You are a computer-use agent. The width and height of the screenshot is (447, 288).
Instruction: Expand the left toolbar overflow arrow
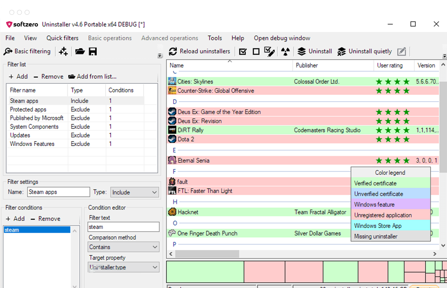point(160,55)
